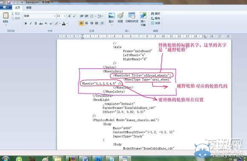
Task: Toggle Underline formatting
Action: click(x=36, y=23)
